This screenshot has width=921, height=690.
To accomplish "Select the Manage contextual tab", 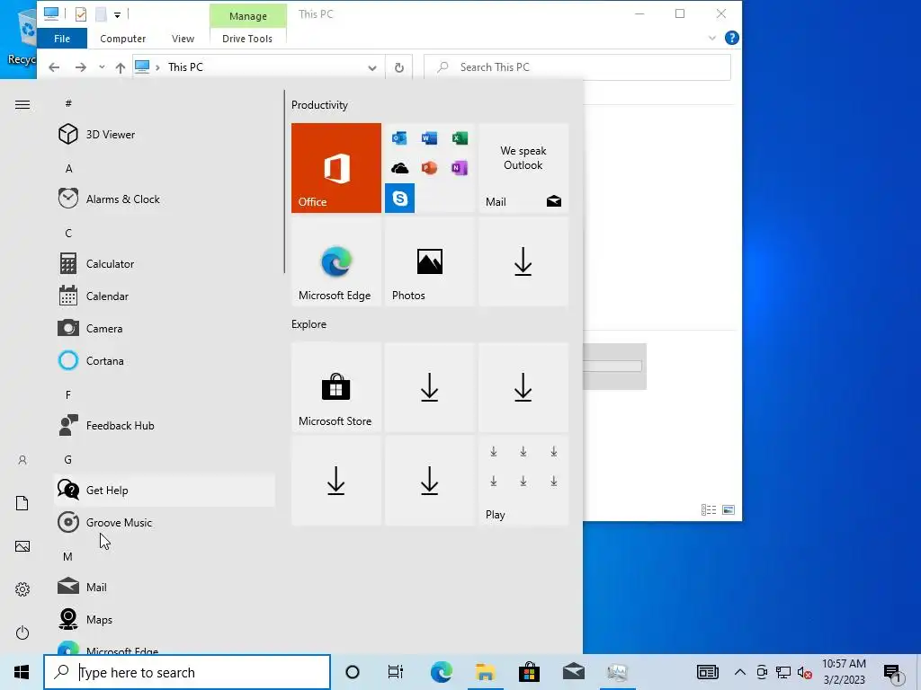I will 248,16.
